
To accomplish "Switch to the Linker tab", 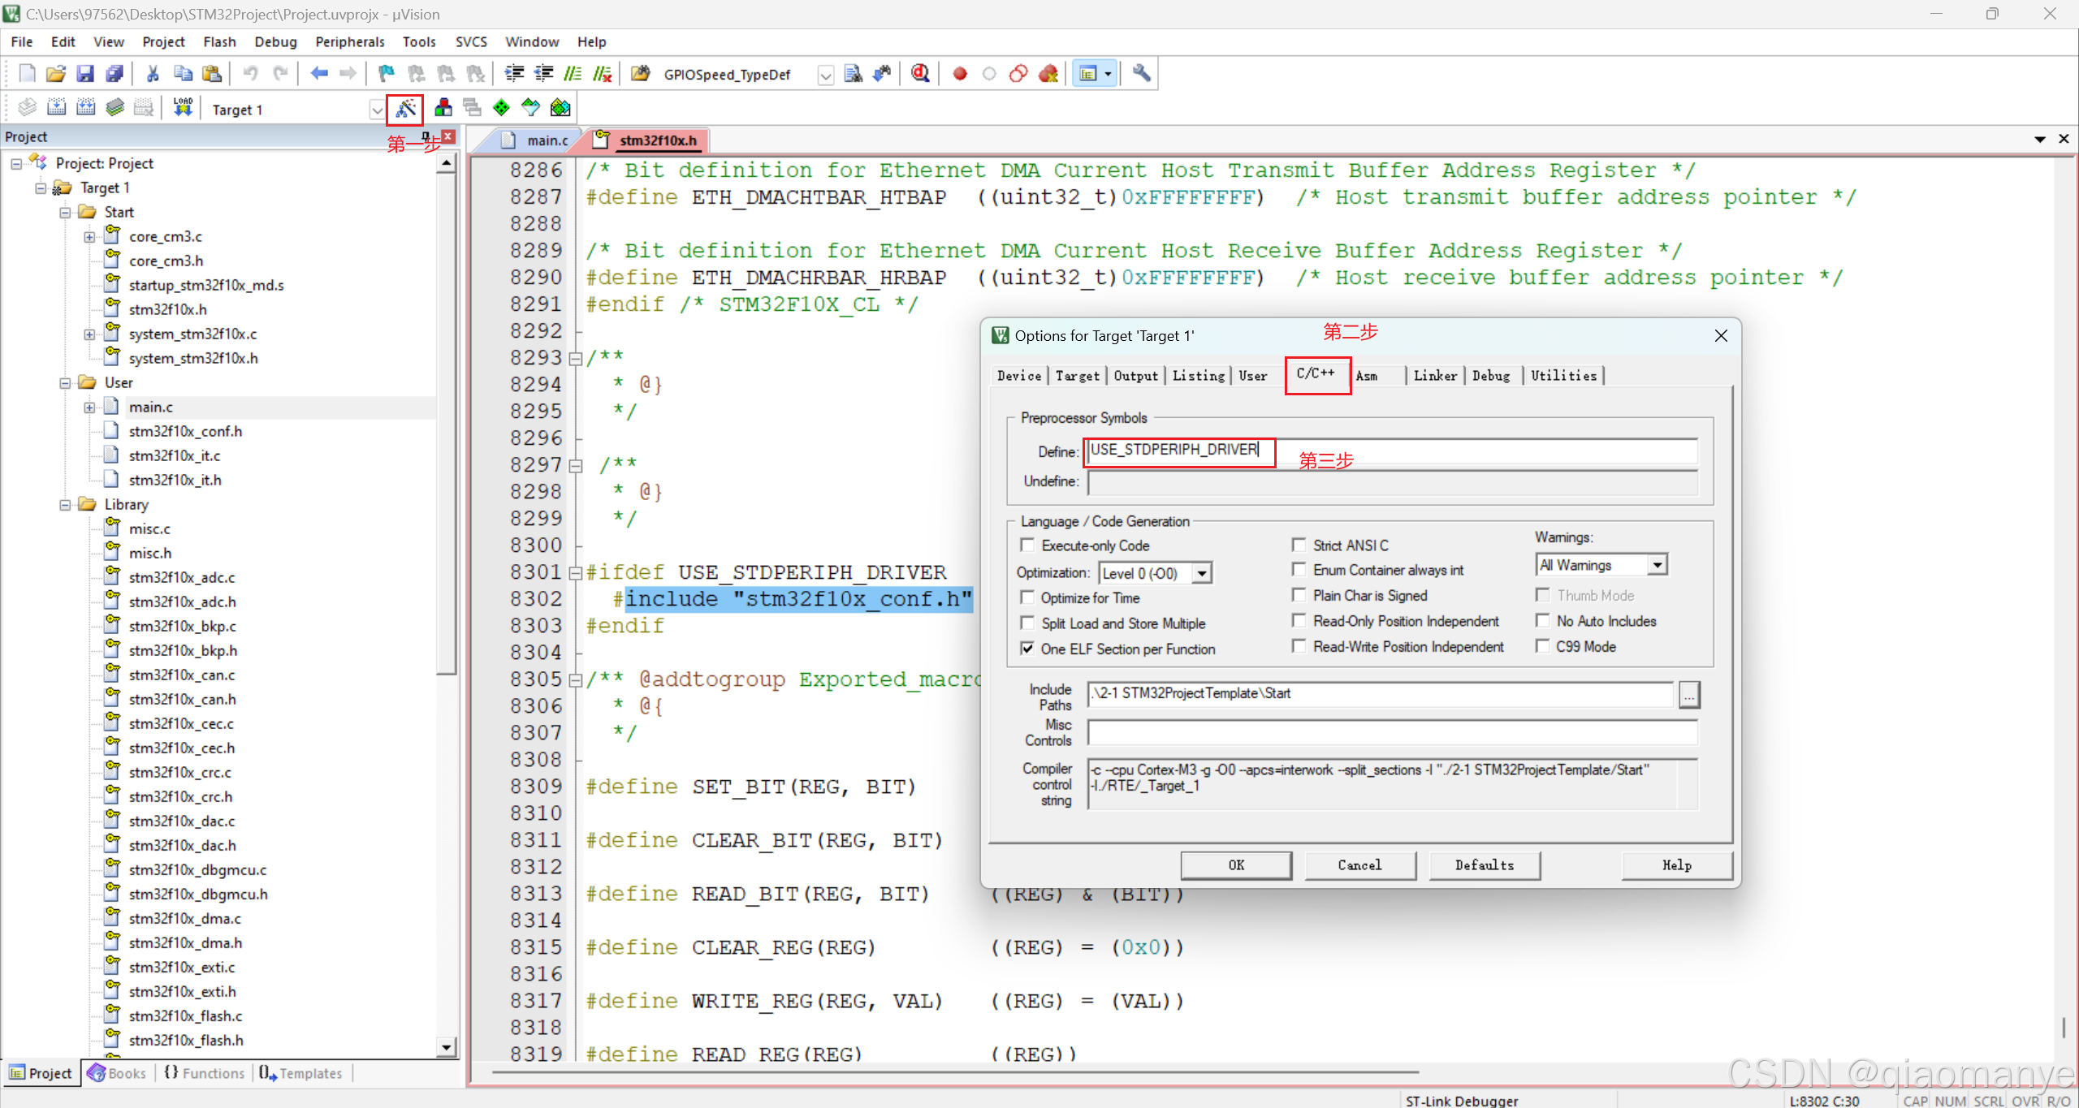I will pos(1434,376).
